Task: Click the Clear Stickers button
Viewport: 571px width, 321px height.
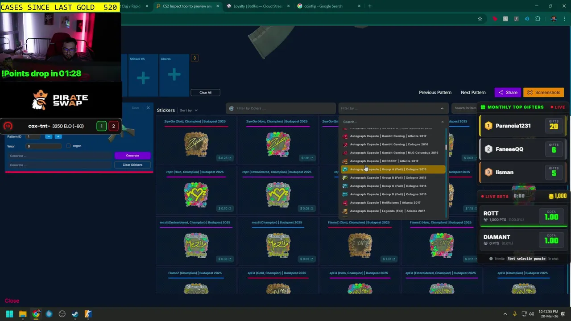Action: [x=132, y=165]
